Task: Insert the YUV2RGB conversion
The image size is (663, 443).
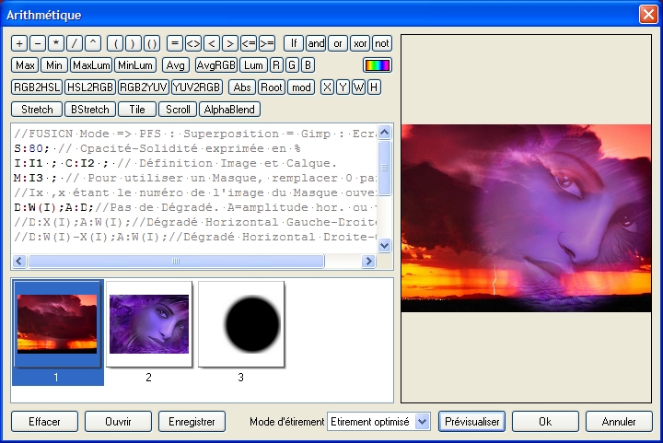Action: pos(197,87)
